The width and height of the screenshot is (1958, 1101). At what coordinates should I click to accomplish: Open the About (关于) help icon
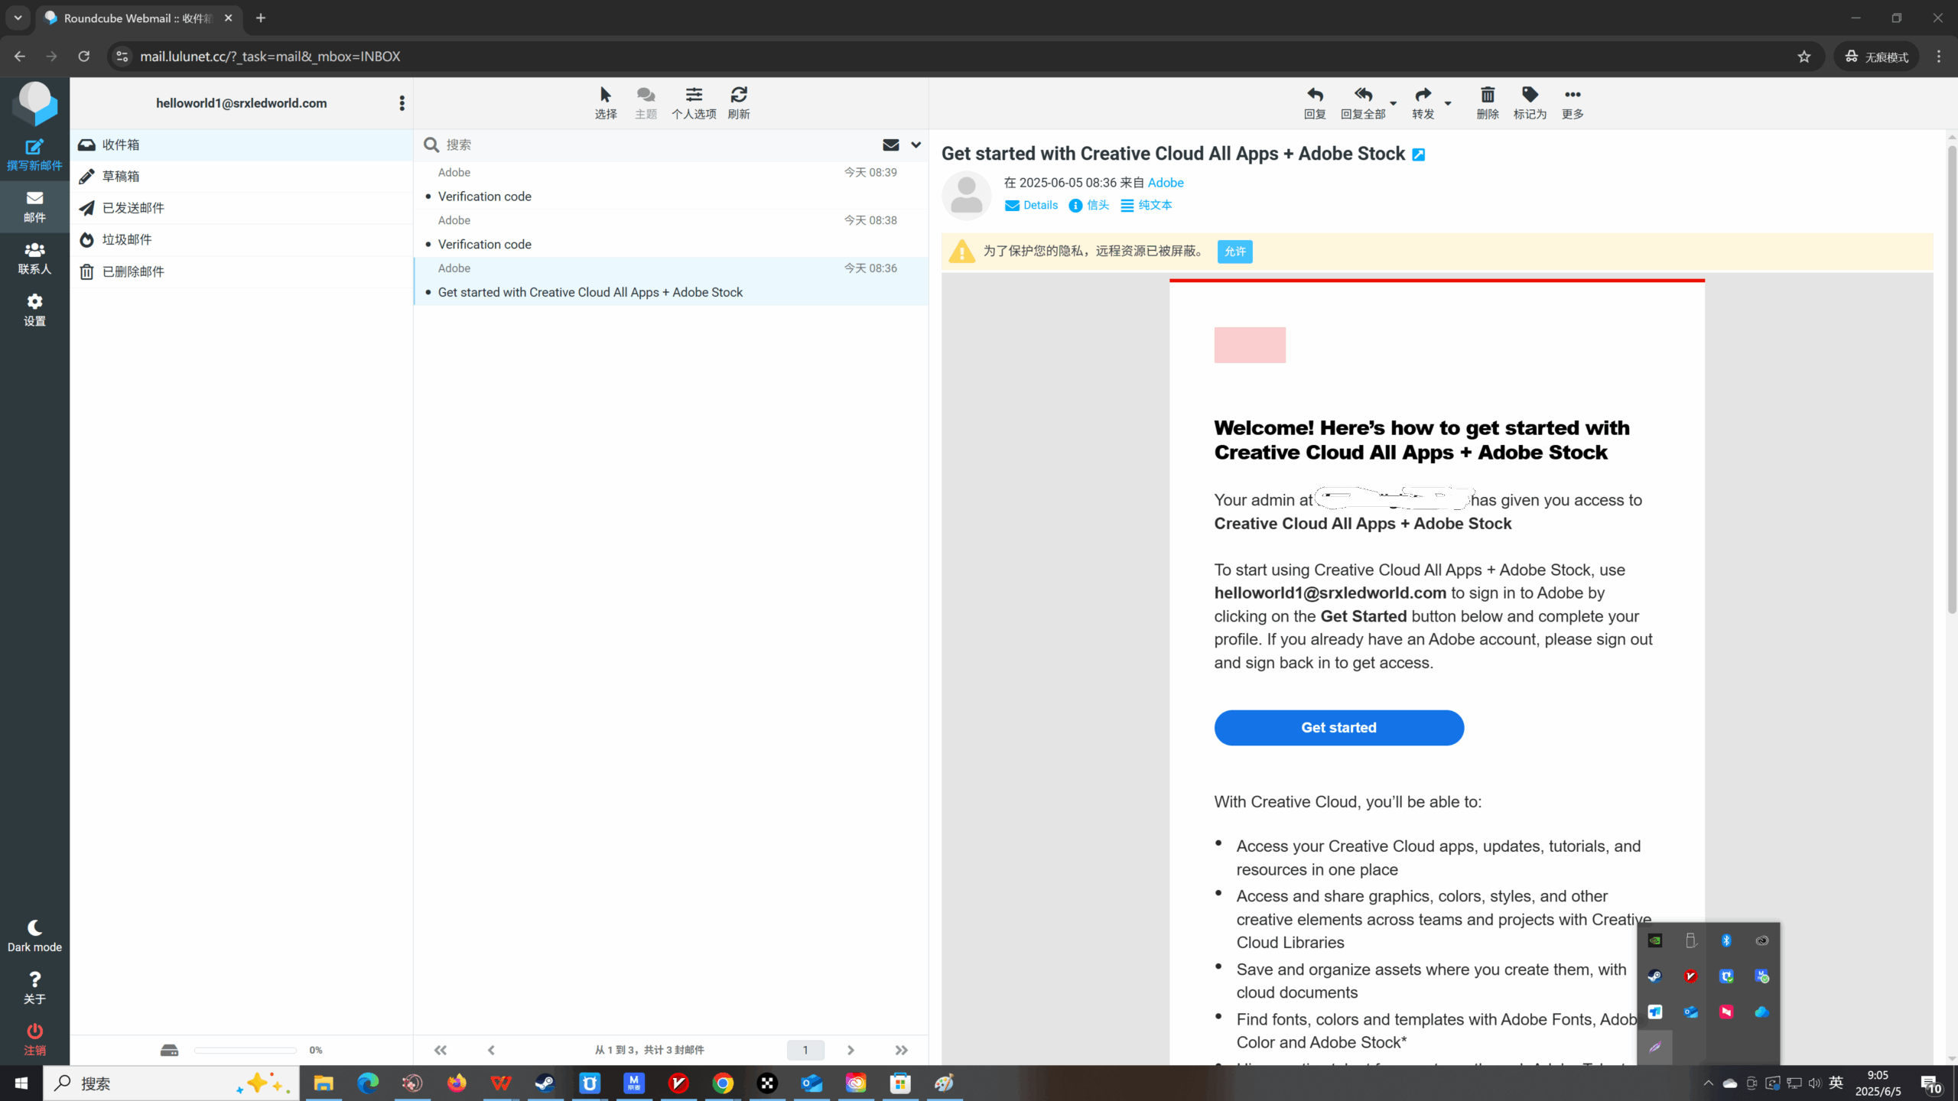tap(34, 987)
